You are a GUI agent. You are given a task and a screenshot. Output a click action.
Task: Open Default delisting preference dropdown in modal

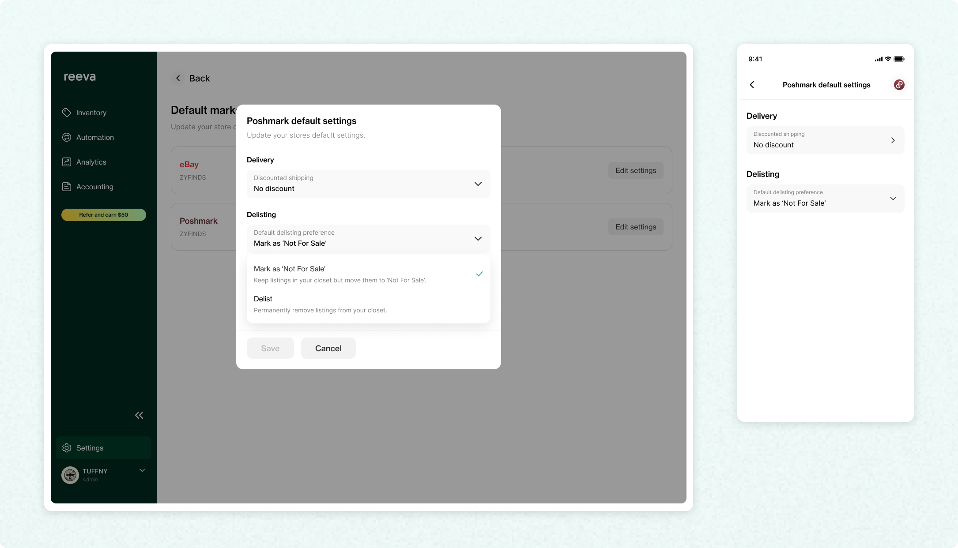click(x=369, y=238)
